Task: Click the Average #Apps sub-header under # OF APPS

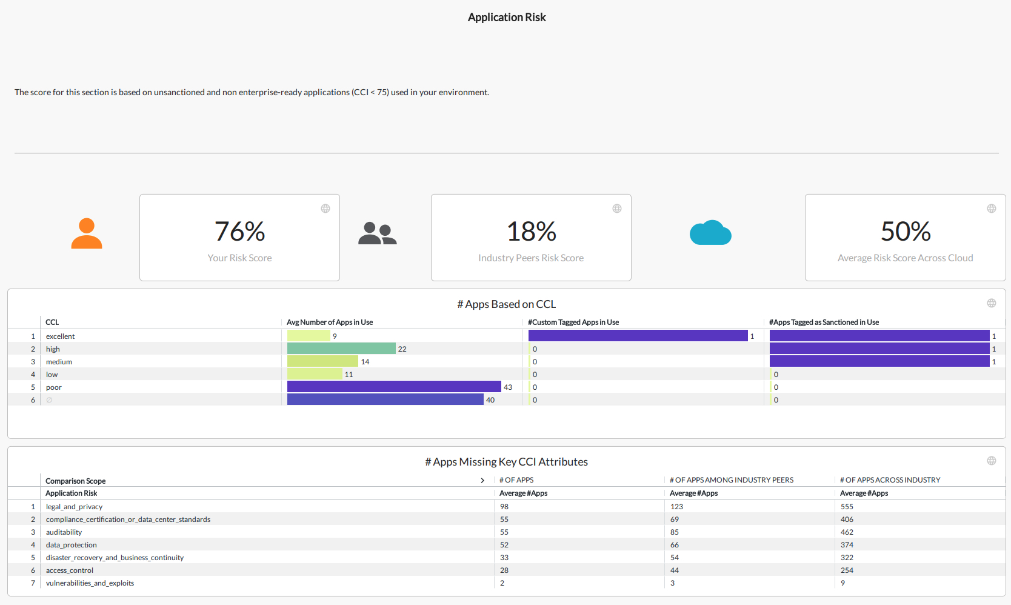Action: (524, 493)
